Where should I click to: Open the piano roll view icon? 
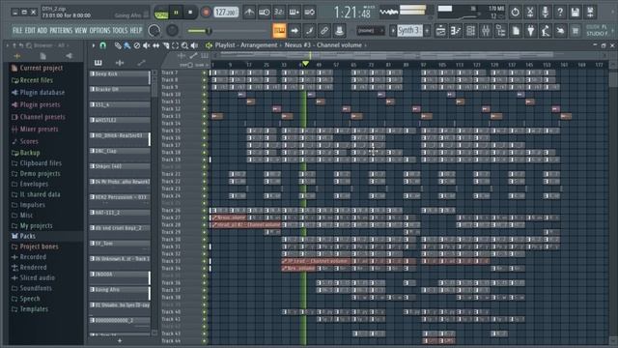pos(456,30)
